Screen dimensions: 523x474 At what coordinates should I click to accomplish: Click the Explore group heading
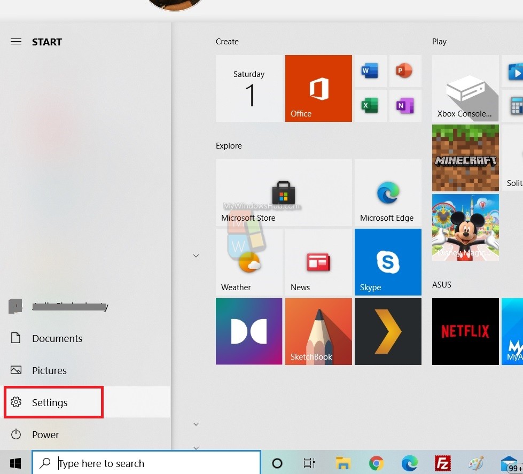229,146
